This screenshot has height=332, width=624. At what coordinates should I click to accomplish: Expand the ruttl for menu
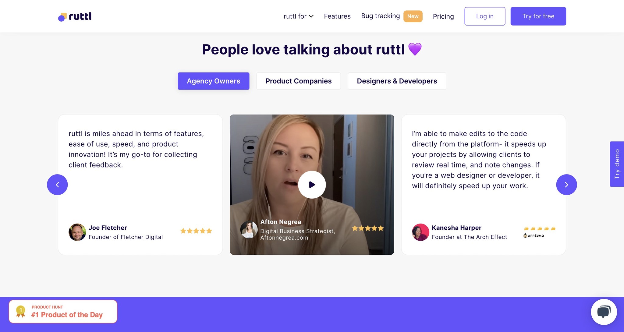[298, 16]
